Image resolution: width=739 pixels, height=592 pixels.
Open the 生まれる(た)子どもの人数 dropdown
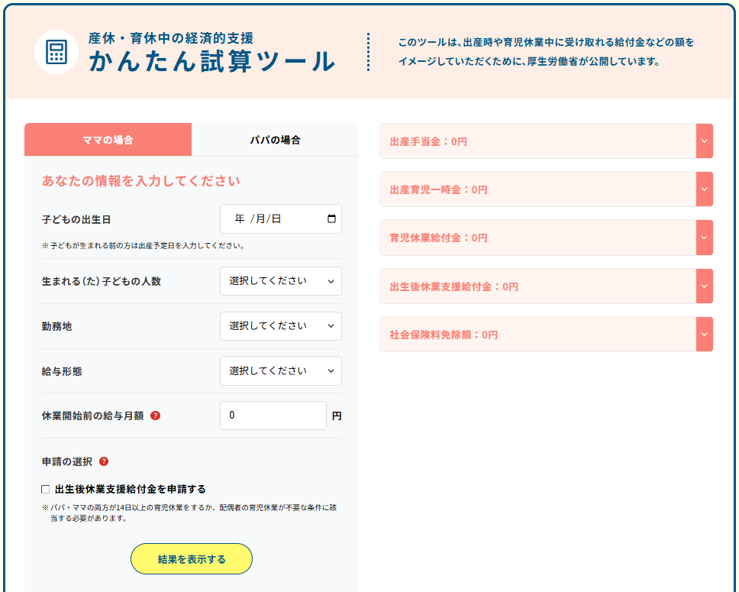pos(280,281)
